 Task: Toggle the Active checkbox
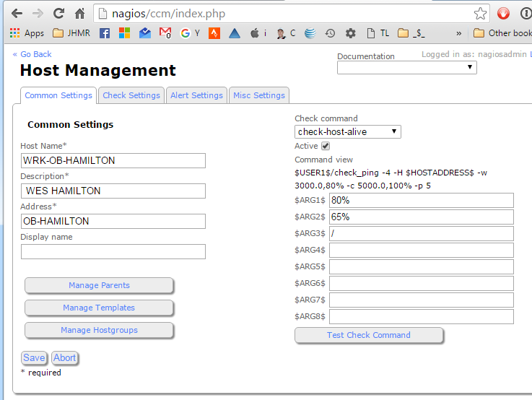(326, 146)
